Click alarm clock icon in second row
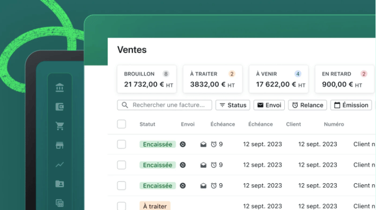Screen dimensions: 376x210 click(x=214, y=165)
